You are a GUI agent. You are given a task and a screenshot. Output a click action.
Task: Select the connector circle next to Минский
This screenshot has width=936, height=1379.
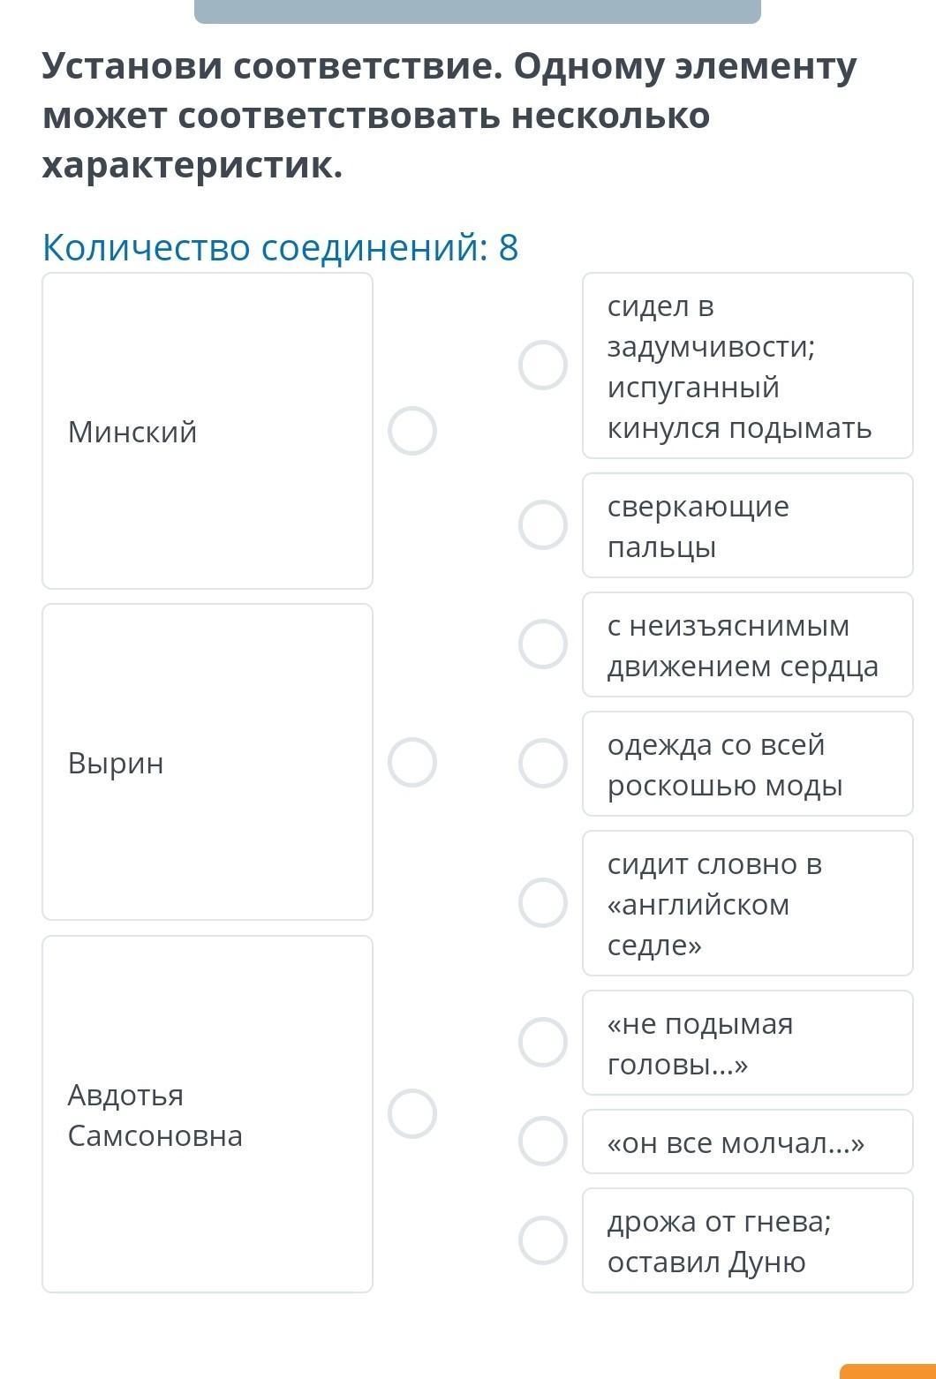pos(412,431)
